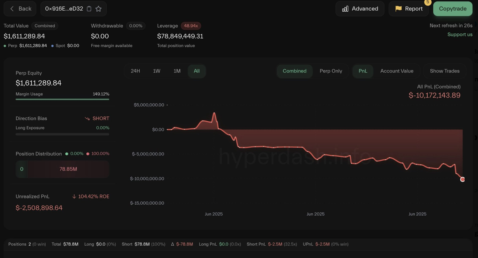
Task: Click the $-5,000,000.00 axis label
Action: [x=148, y=154]
